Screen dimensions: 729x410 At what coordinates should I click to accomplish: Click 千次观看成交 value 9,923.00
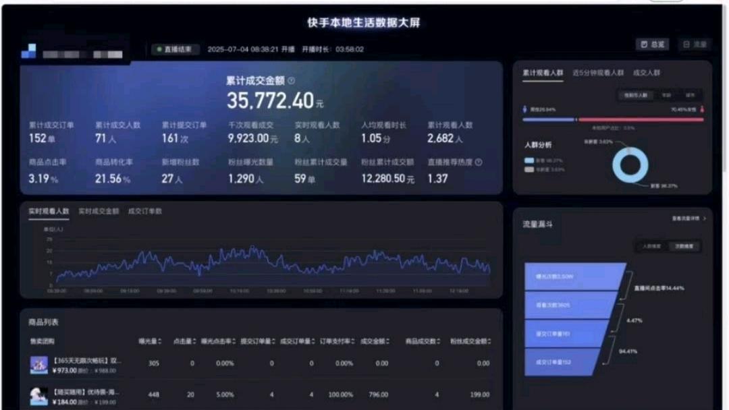point(248,138)
